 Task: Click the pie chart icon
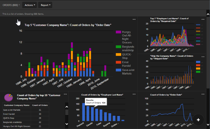8,97
